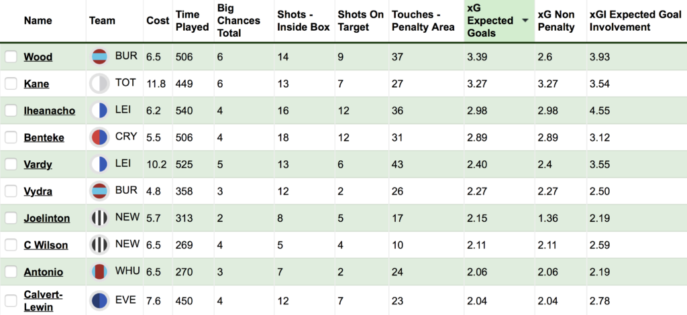Click Kane's Tottenham team badge icon

[x=99, y=84]
